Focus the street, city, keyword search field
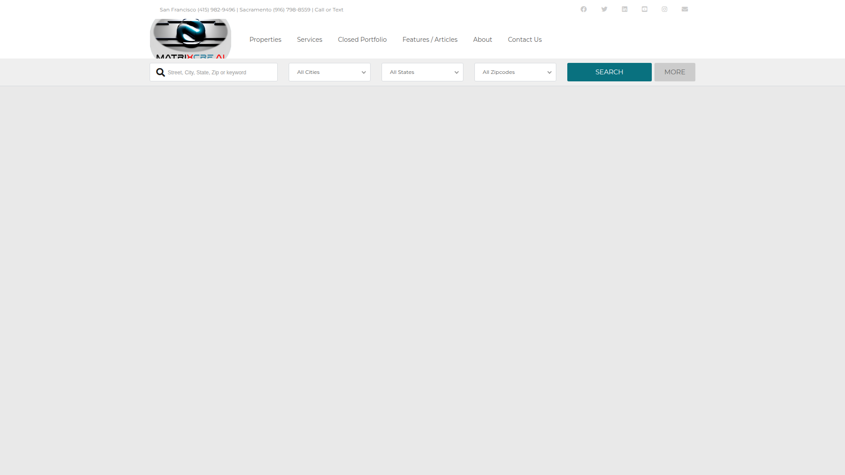The image size is (845, 475). (213, 72)
